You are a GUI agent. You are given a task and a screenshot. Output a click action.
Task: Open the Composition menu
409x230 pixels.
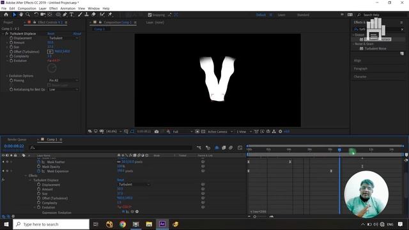pyautogui.click(x=27, y=8)
